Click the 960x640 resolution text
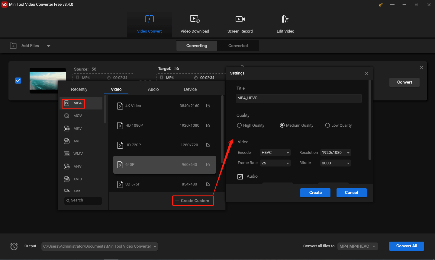Screen dimensions: 435x260 189,165
